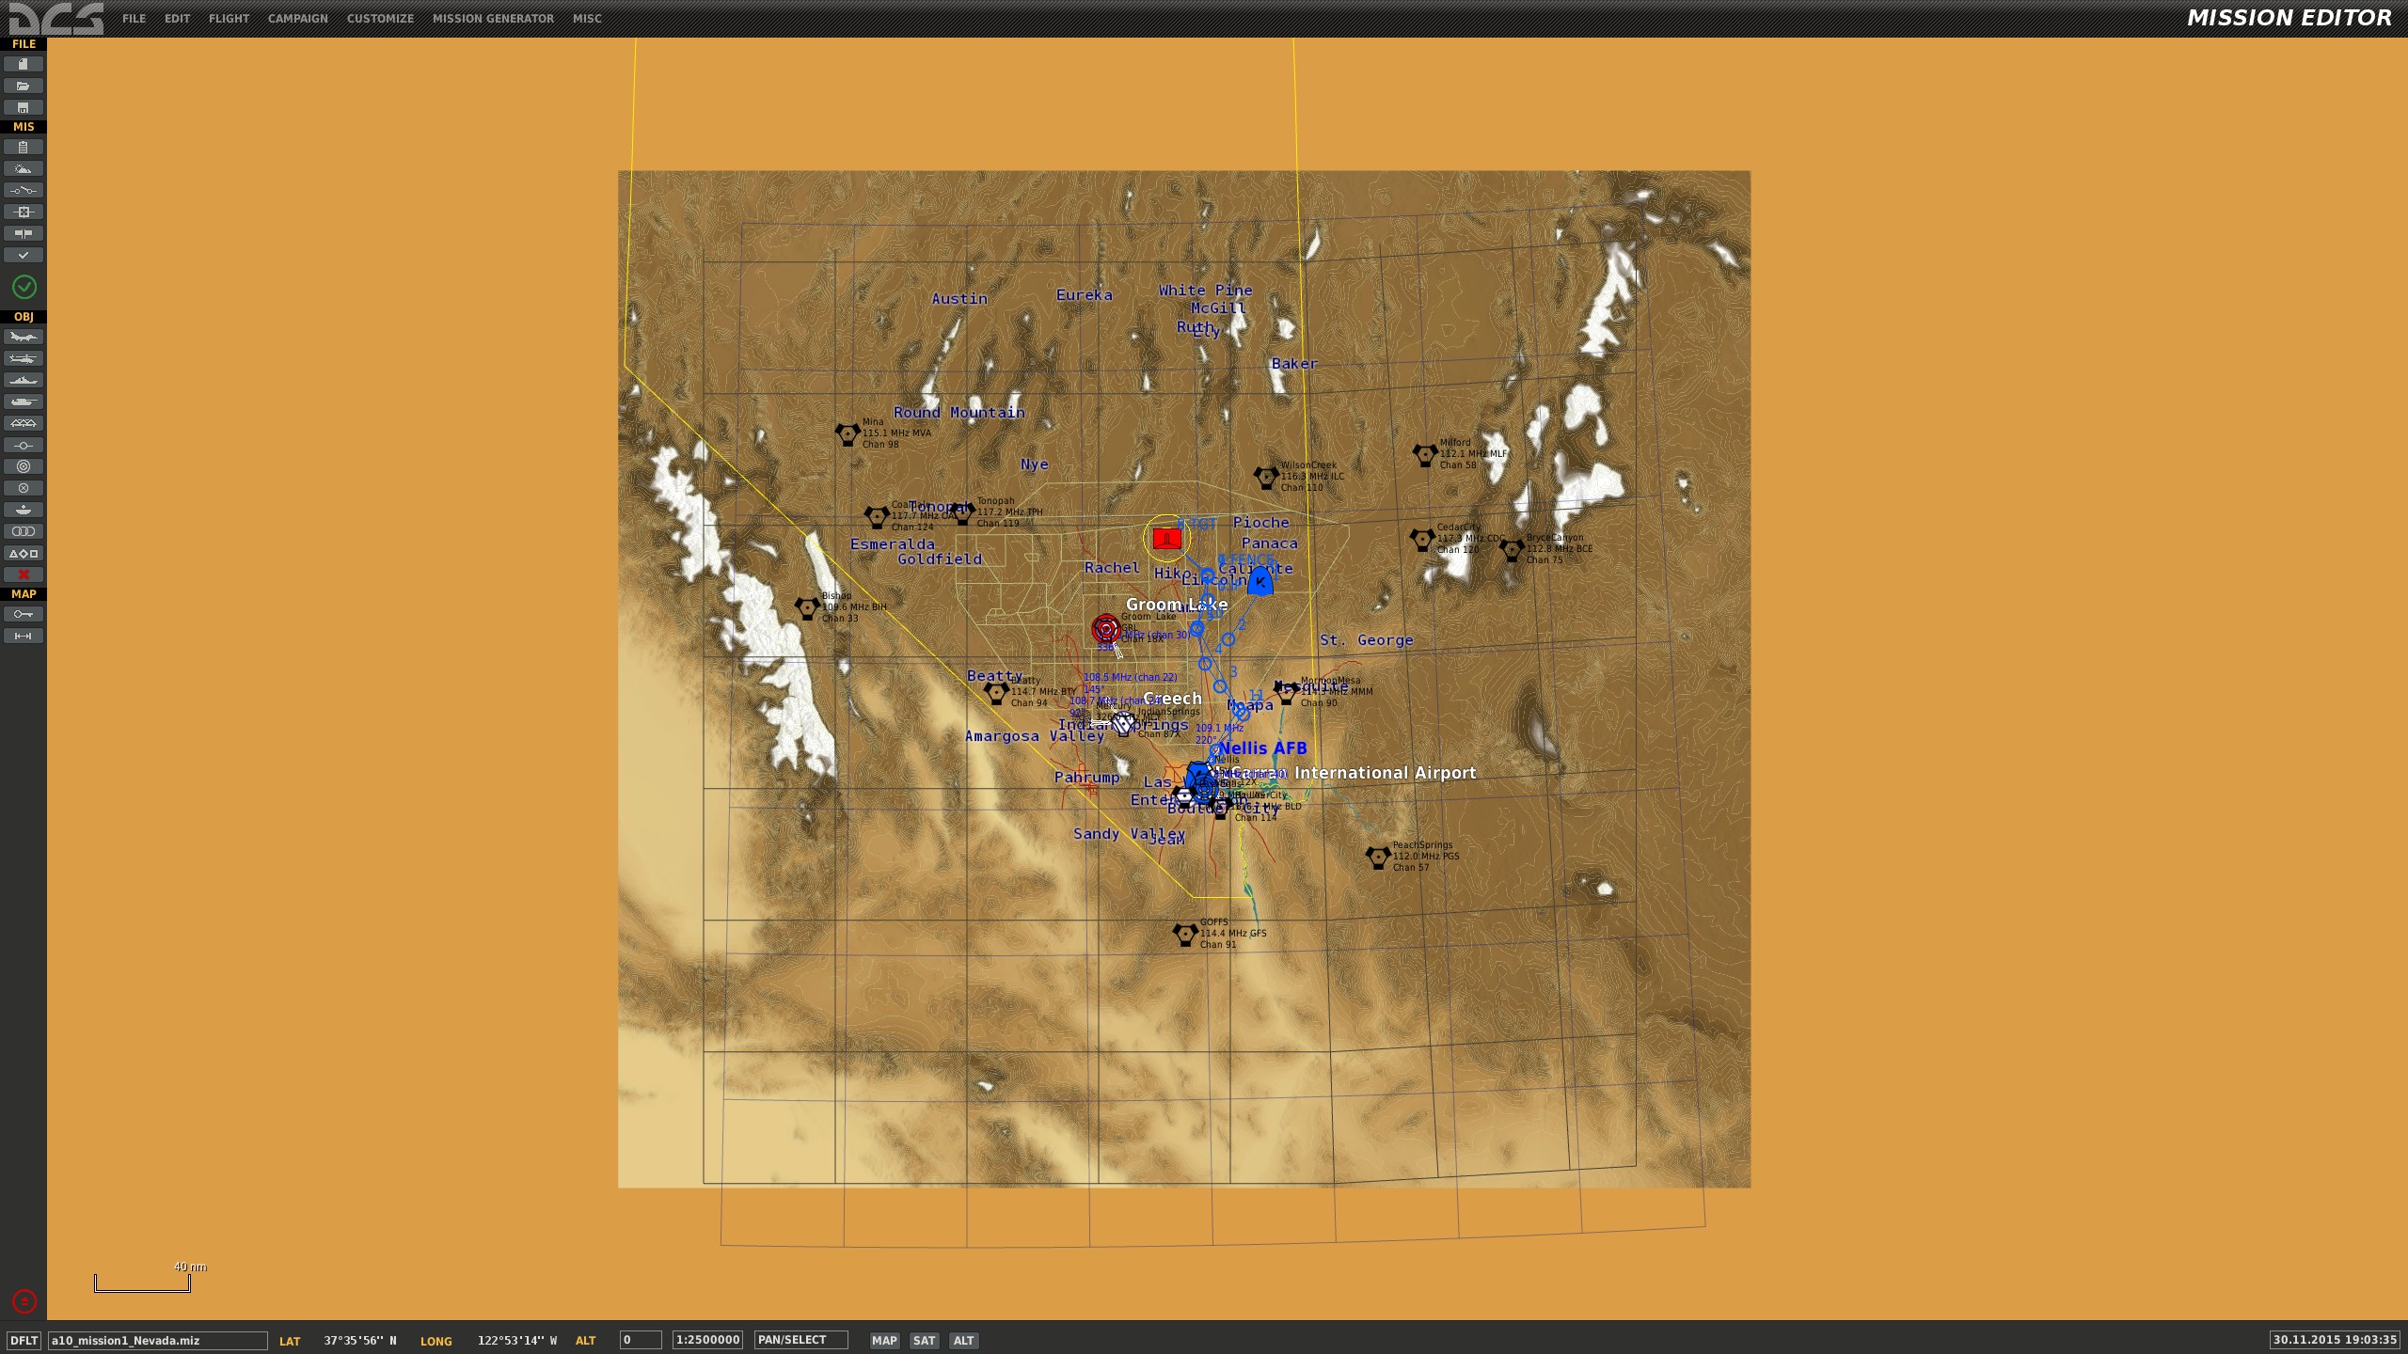
Task: Click the red eject exit icon
Action: [x=24, y=1301]
